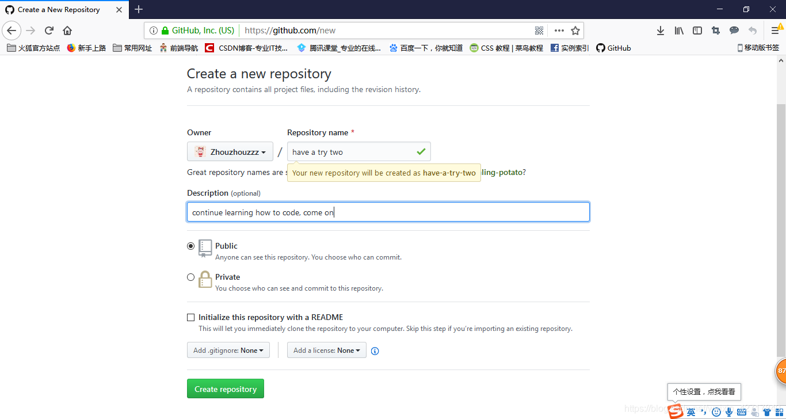
Task: Open 移动版书签 mobile bookmarks
Action: point(758,48)
